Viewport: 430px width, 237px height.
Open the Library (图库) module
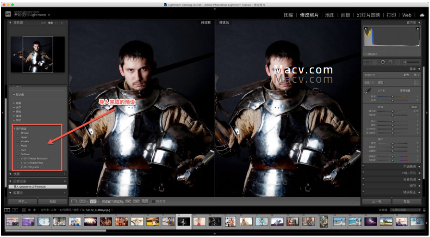[288, 15]
